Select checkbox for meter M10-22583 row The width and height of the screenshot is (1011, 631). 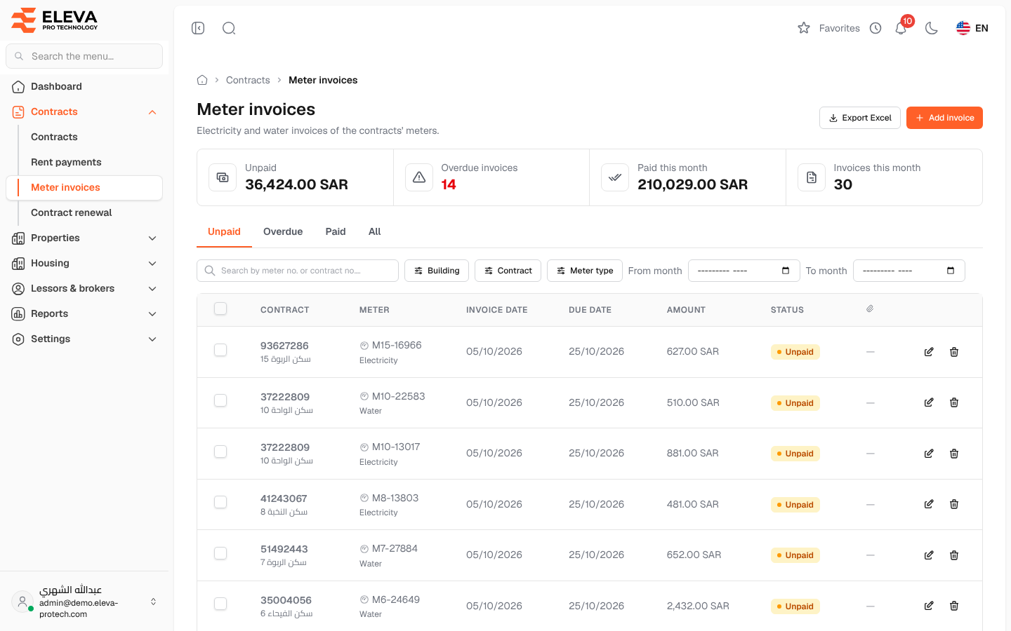pyautogui.click(x=220, y=400)
